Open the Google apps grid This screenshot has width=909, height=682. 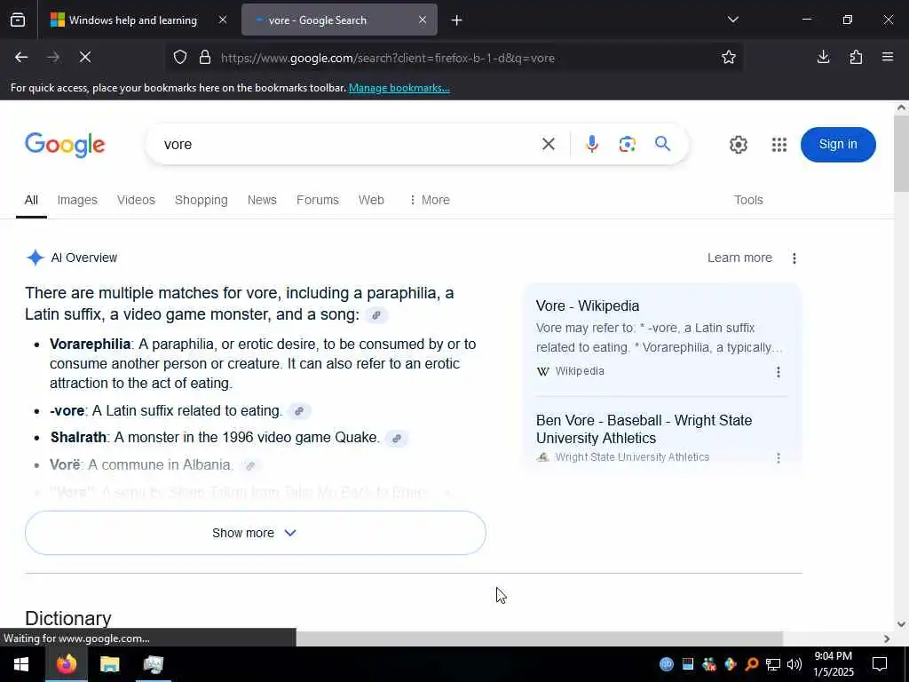tap(779, 145)
